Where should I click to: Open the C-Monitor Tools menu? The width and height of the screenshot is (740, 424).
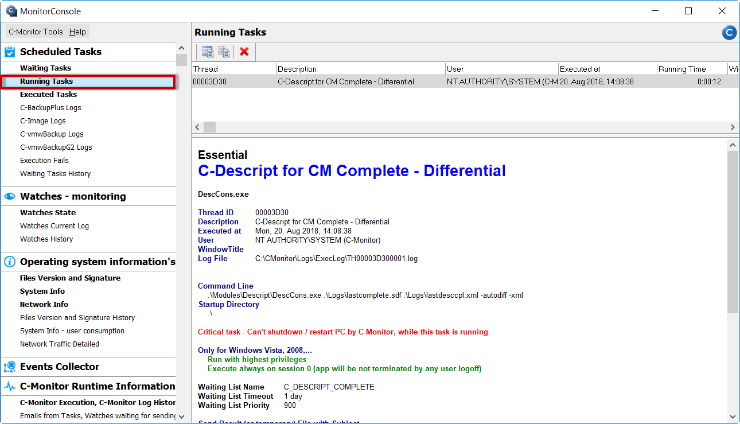(x=36, y=32)
